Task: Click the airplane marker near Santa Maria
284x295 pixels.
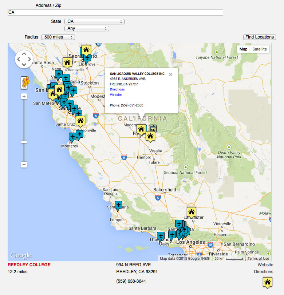Action: (118, 206)
